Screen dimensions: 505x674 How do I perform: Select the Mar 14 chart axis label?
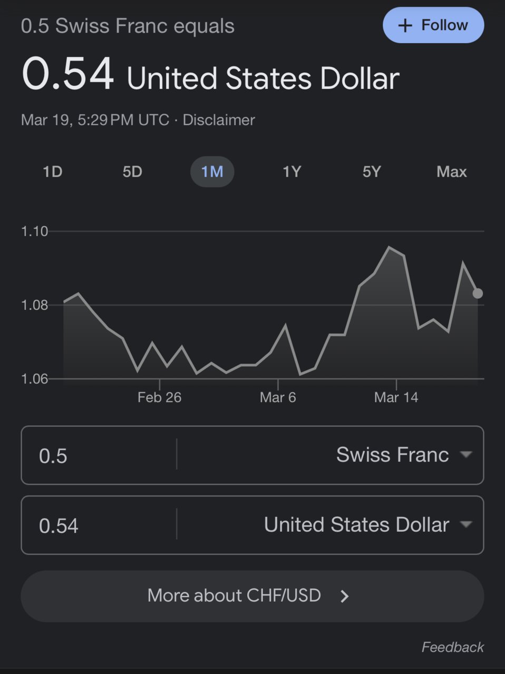(396, 397)
